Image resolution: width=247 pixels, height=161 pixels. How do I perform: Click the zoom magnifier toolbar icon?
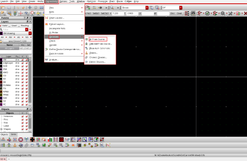coord(112,8)
